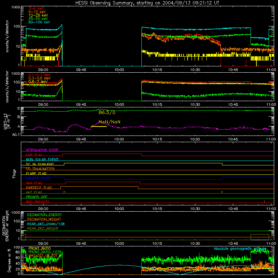Click 10:15 tick label under GOES plot

157,139
